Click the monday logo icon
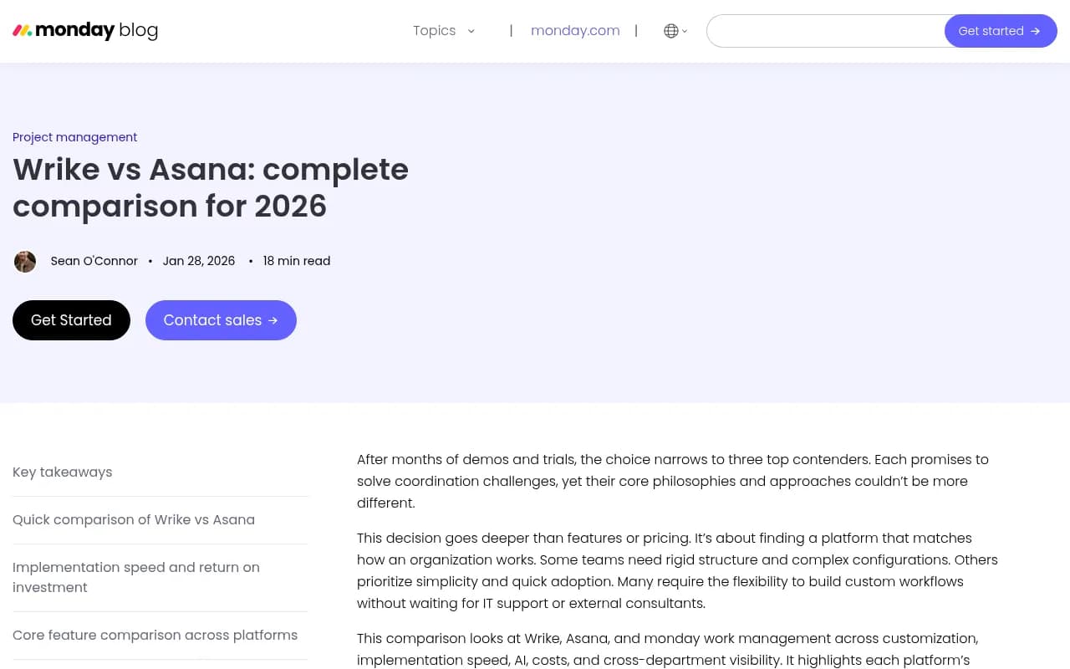 pyautogui.click(x=23, y=31)
